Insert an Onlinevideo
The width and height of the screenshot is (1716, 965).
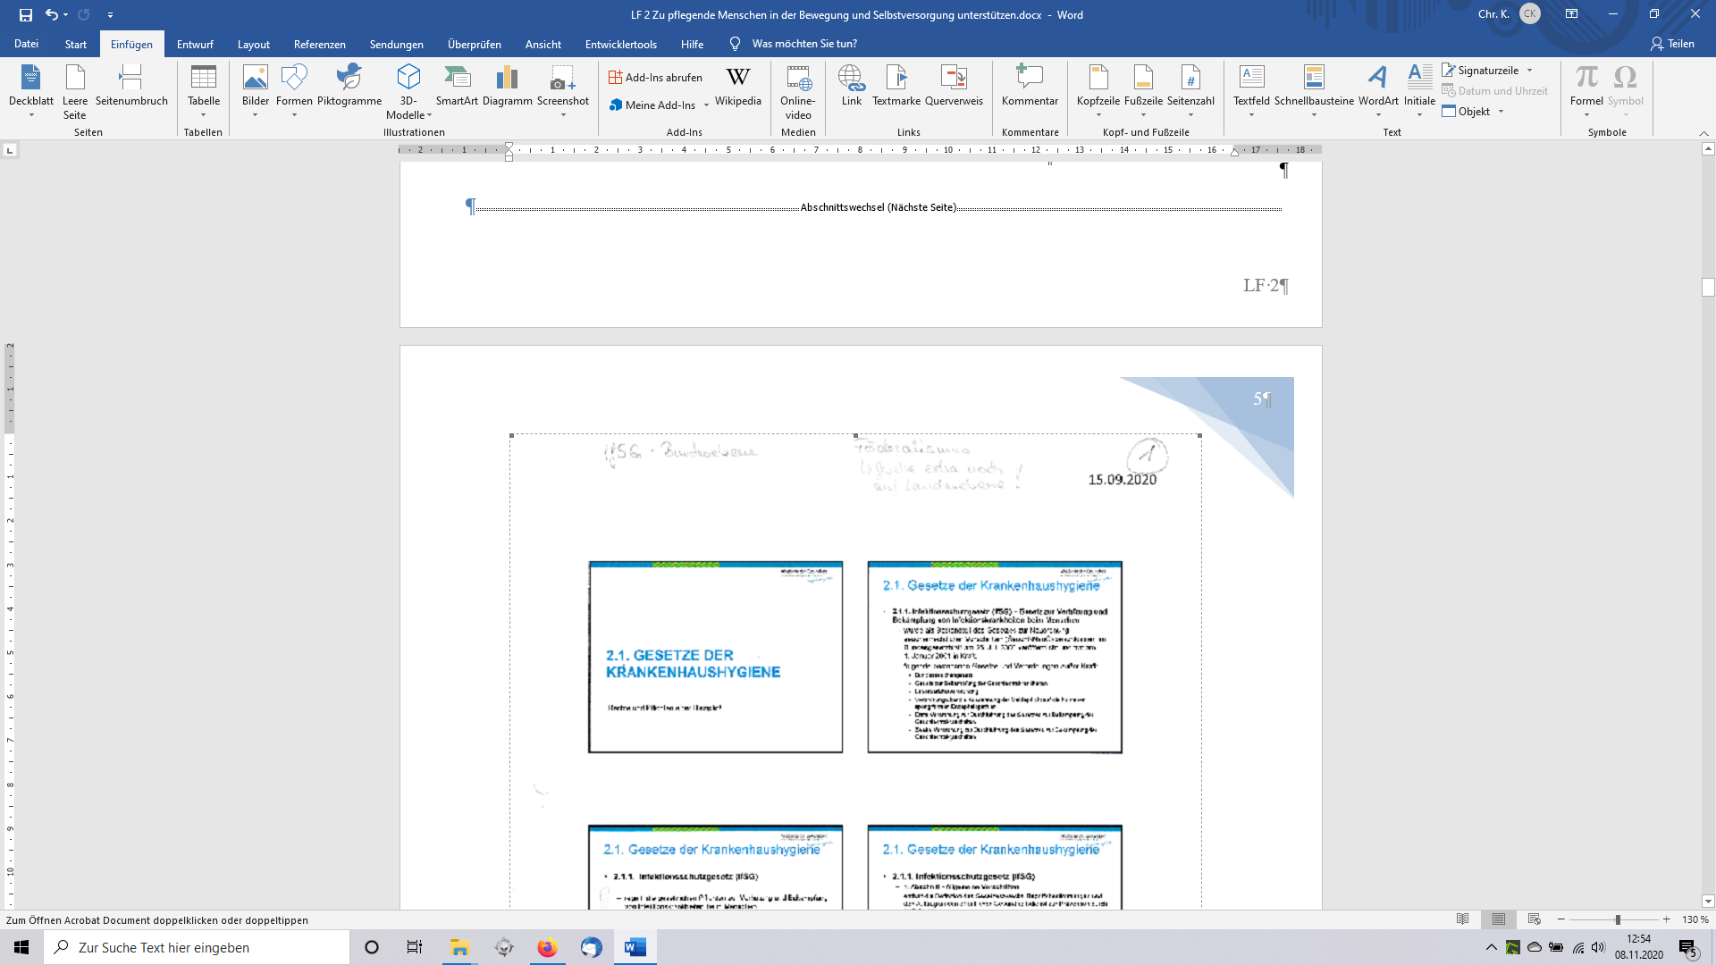[797, 90]
